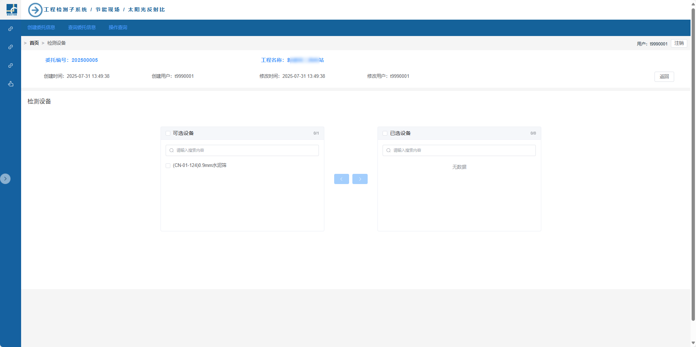Check the 已选设备 select-all checkbox
Viewport: 696px width, 347px height.
[385, 133]
